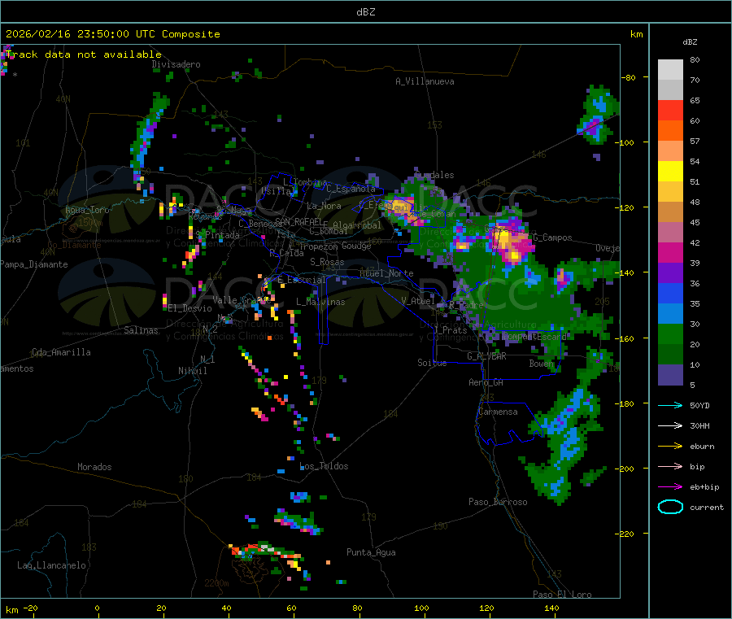Click the 'Aero_GA' map label
This screenshot has height=619, width=732.
point(486,382)
